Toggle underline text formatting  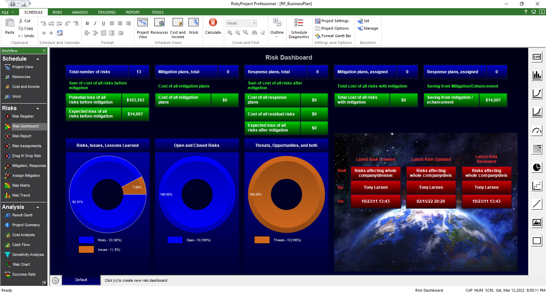tap(103, 24)
